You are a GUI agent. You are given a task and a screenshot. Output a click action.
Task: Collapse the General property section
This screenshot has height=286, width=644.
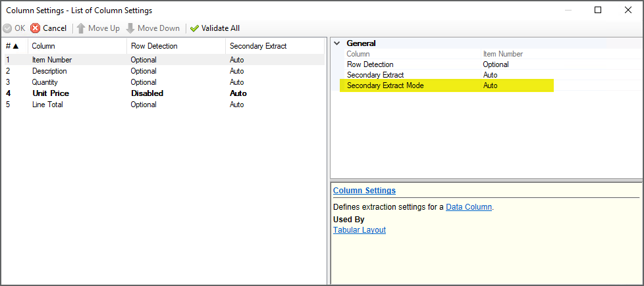337,43
